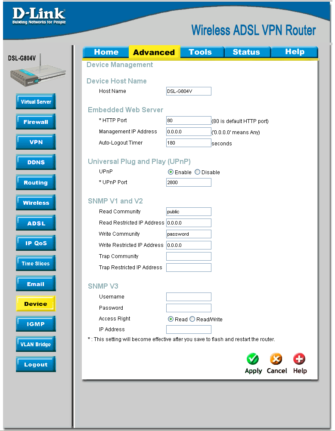Screen dimensions: 335x431
Task: Click the SNMP V3 Username field
Action: tap(189, 297)
